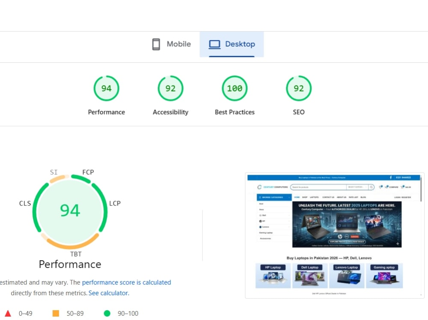Image resolution: width=428 pixels, height=320 pixels.
Task: Click the SEO category label
Action: point(299,112)
